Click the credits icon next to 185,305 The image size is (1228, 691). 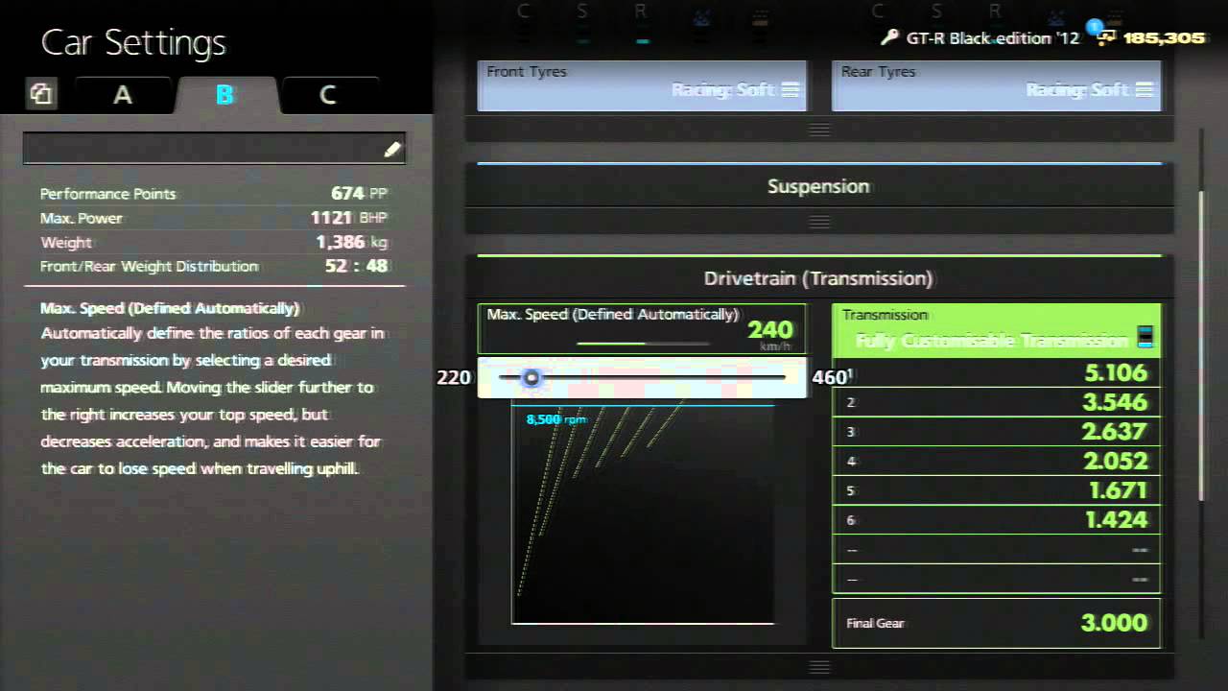click(x=1105, y=37)
